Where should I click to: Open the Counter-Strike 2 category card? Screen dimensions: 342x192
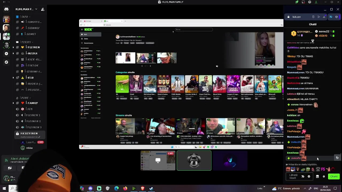pyautogui.click(x=192, y=87)
